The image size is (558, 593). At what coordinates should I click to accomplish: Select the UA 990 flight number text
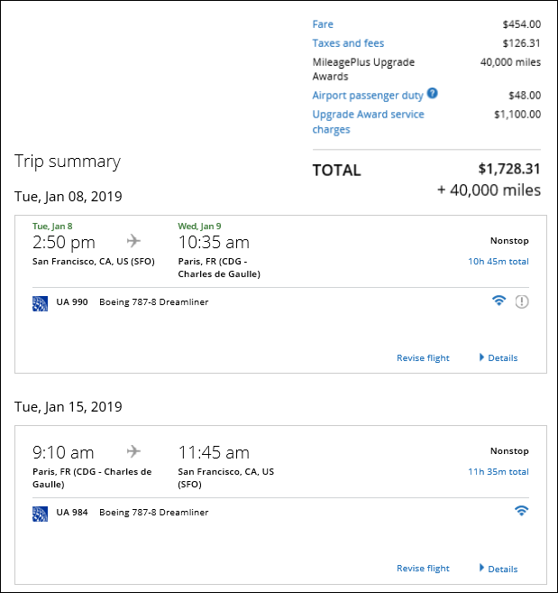pos(72,301)
